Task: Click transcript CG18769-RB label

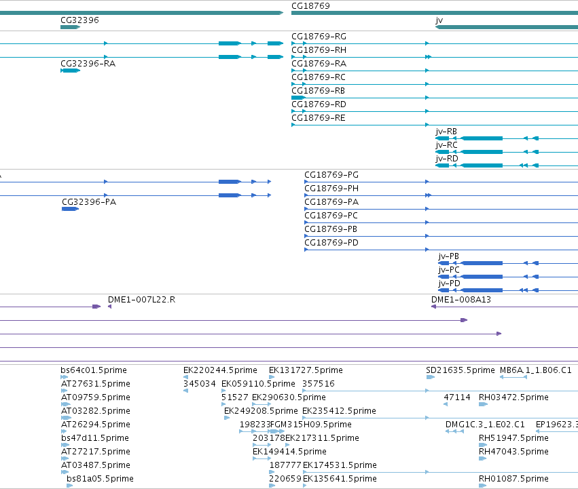Action: (318, 91)
